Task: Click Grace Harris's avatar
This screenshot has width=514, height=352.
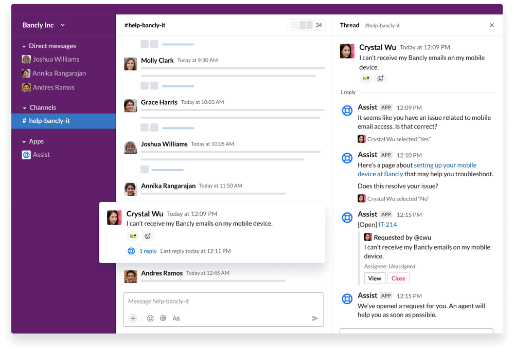Action: pyautogui.click(x=131, y=106)
